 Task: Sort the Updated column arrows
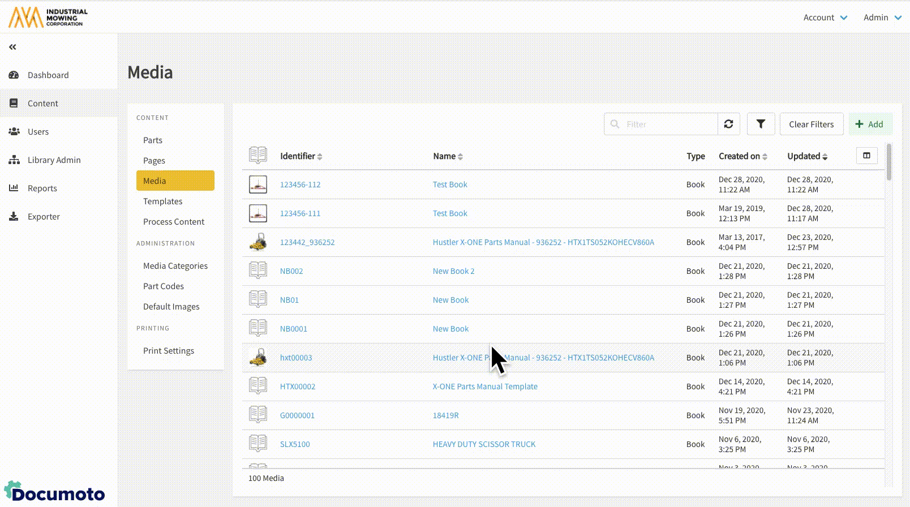[825, 157]
